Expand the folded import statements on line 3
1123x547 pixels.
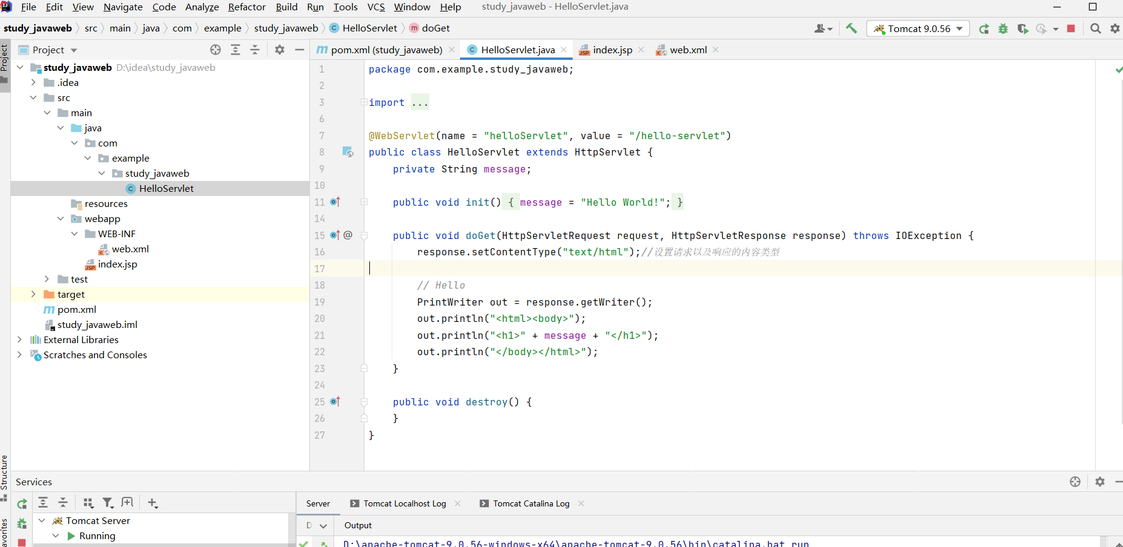coord(364,102)
